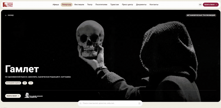Go back with the НАЗАД link

[9, 15]
